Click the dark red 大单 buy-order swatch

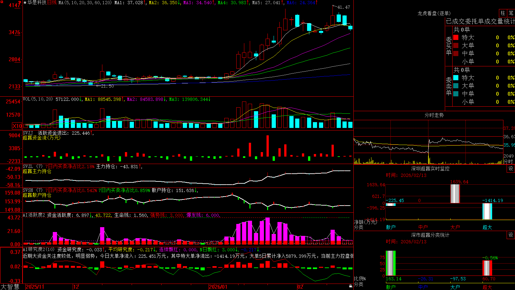pos(456,45)
